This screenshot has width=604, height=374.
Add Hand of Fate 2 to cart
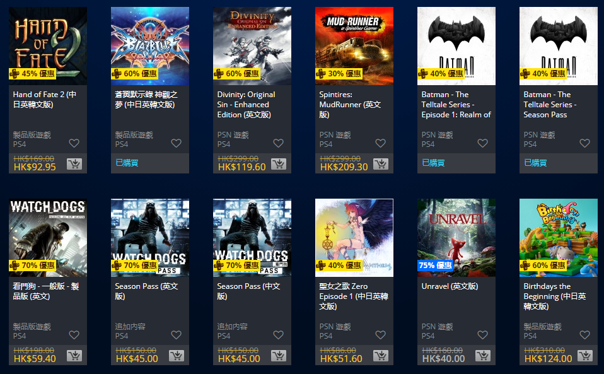coord(74,164)
